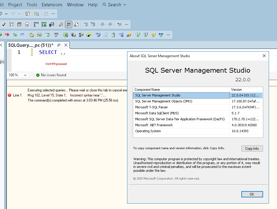Close the SQLQuery tab
Viewport: 277px width, 209px height.
point(66,45)
